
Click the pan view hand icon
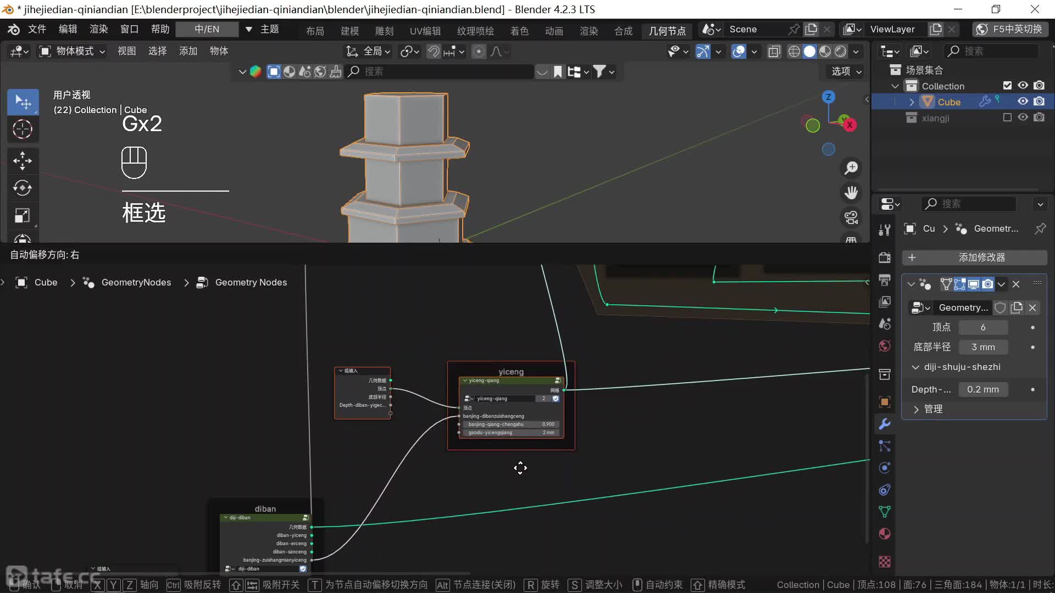click(x=851, y=192)
